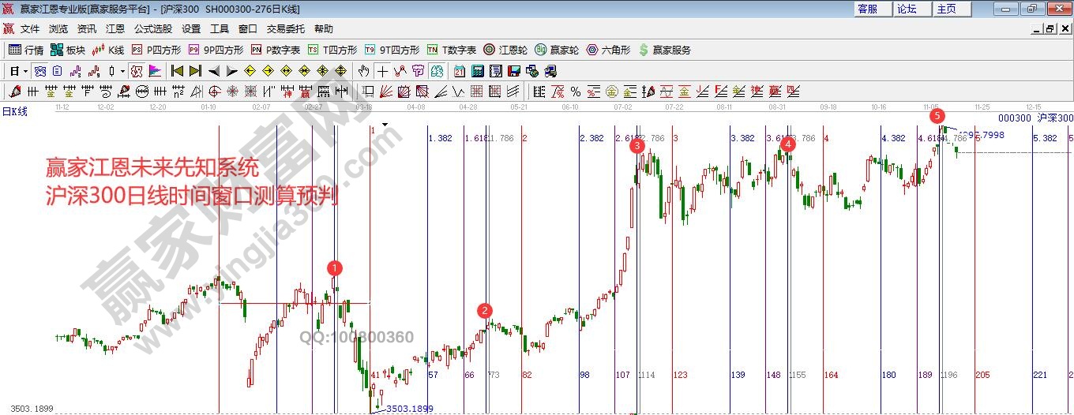
Task: Expand the 日 period dropdown arrow
Action: [x=26, y=71]
